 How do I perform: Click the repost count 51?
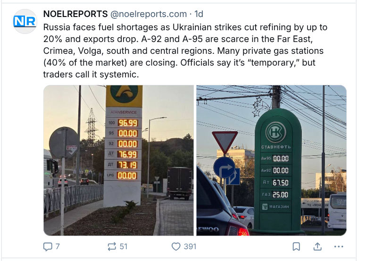pyautogui.click(x=124, y=246)
